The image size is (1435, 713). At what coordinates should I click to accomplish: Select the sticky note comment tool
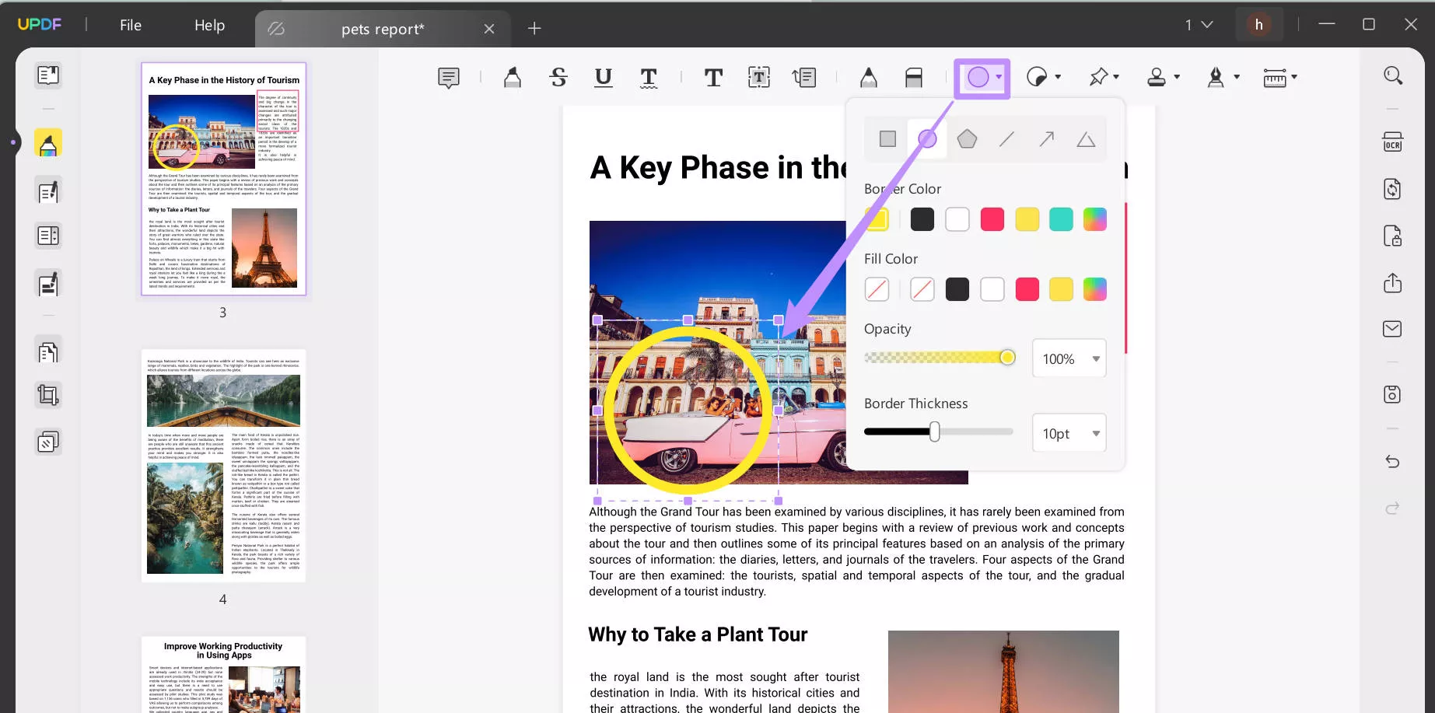tap(449, 77)
